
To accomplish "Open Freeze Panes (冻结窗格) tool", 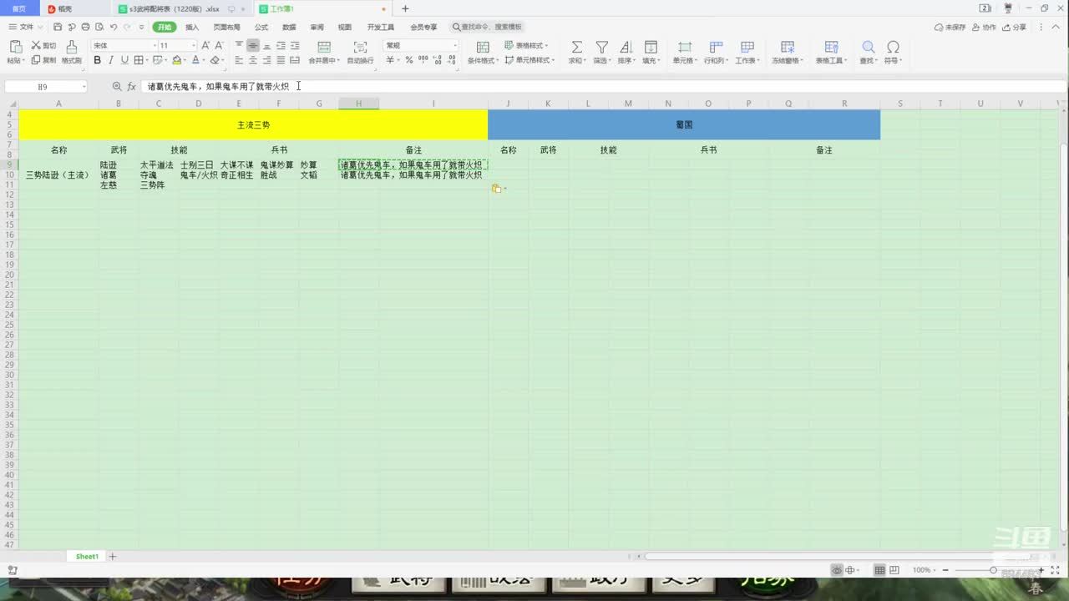I will (787, 48).
